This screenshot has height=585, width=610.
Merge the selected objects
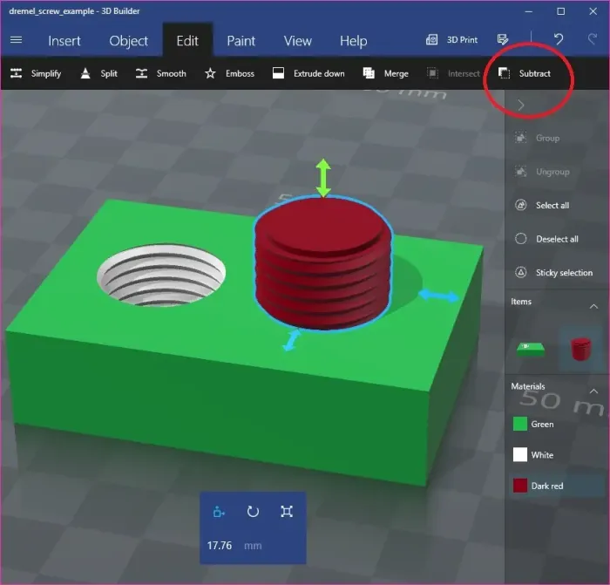coord(385,73)
